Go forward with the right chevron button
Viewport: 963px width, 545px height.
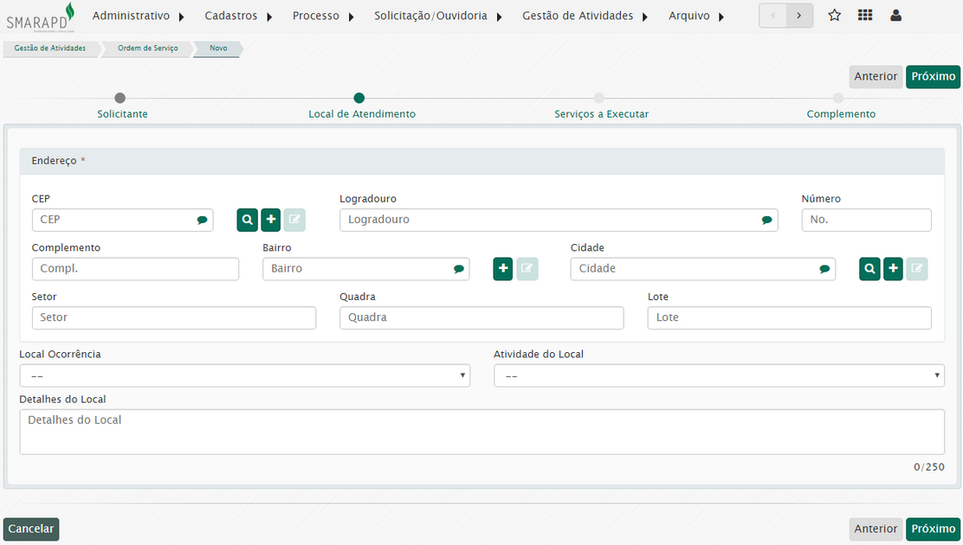(799, 16)
